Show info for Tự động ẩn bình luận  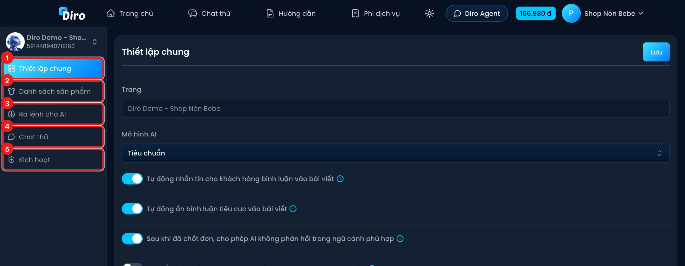pyautogui.click(x=293, y=209)
